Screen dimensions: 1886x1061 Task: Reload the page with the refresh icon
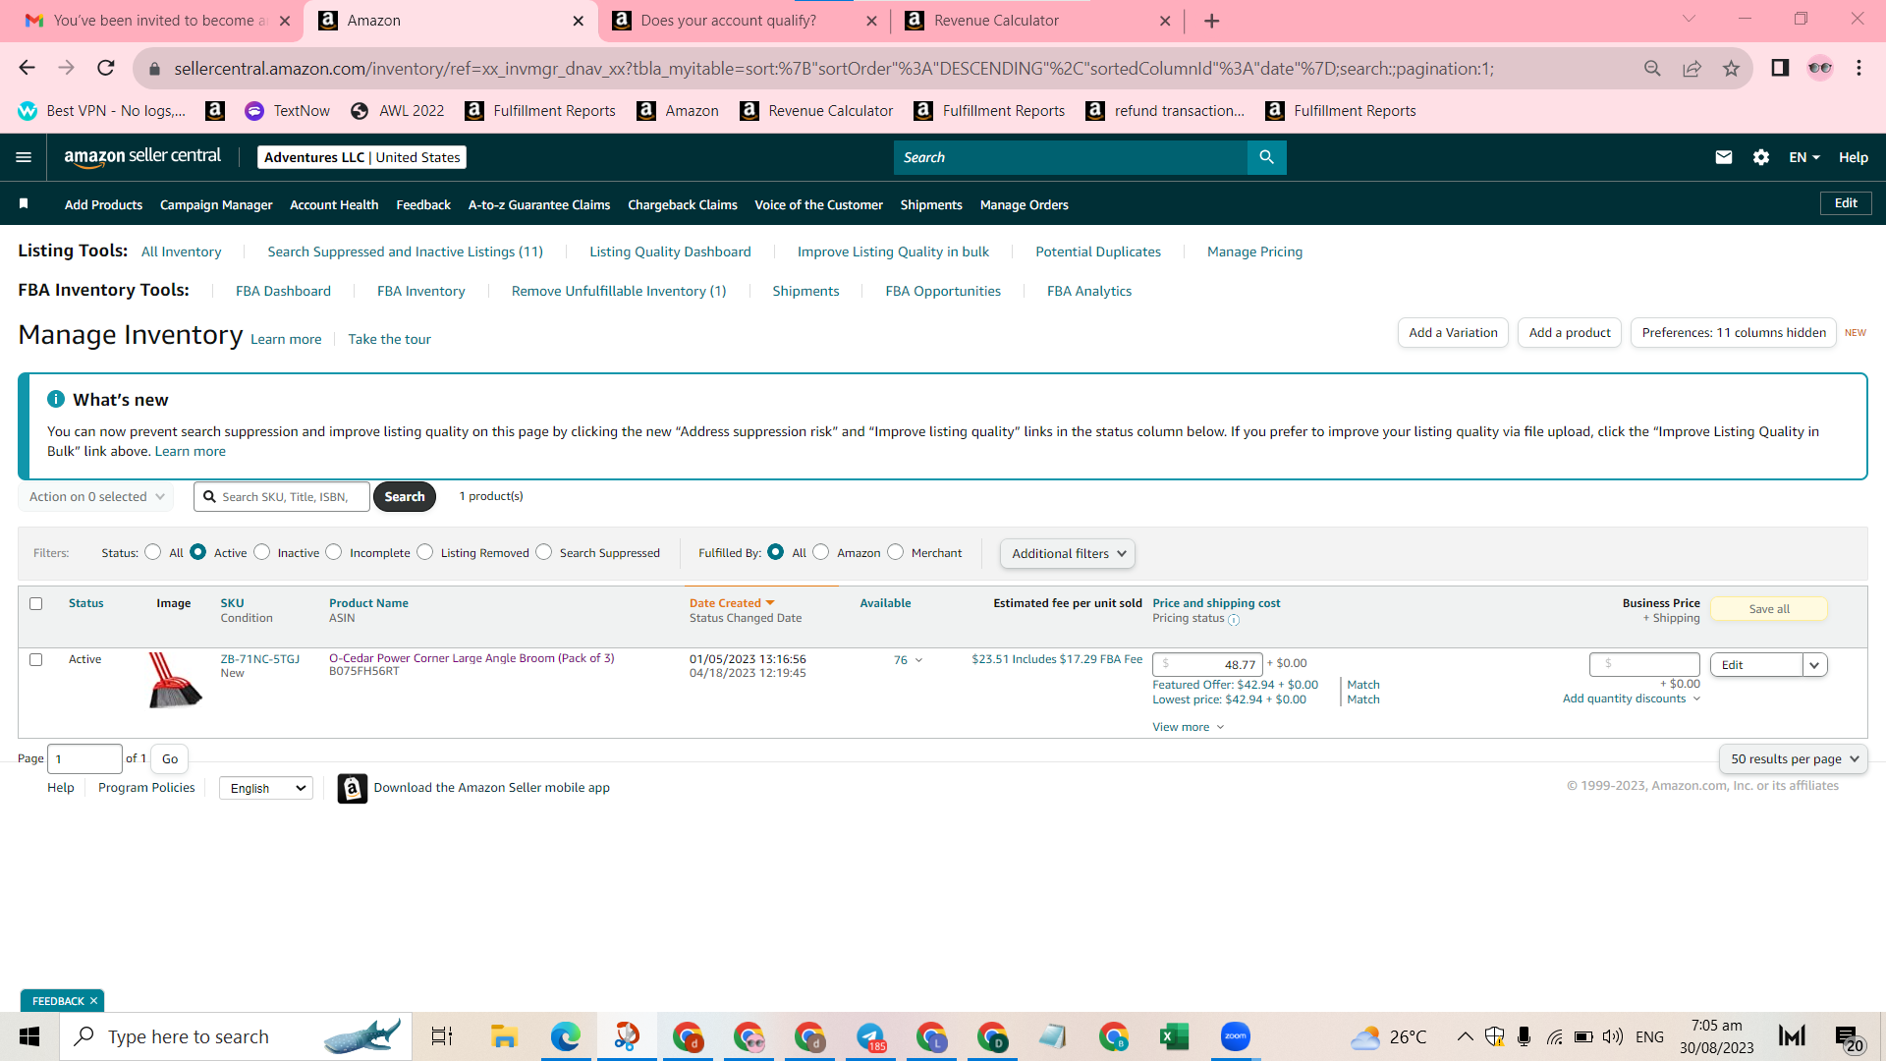(106, 68)
